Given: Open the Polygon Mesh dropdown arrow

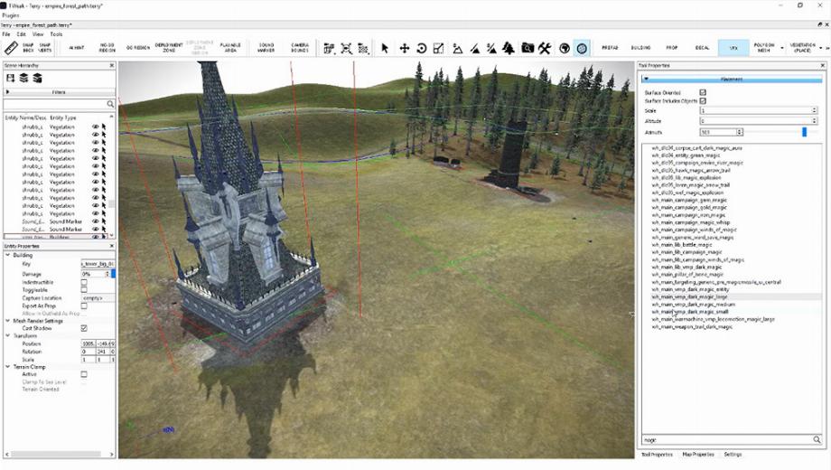Looking at the screenshot, I should point(782,48).
